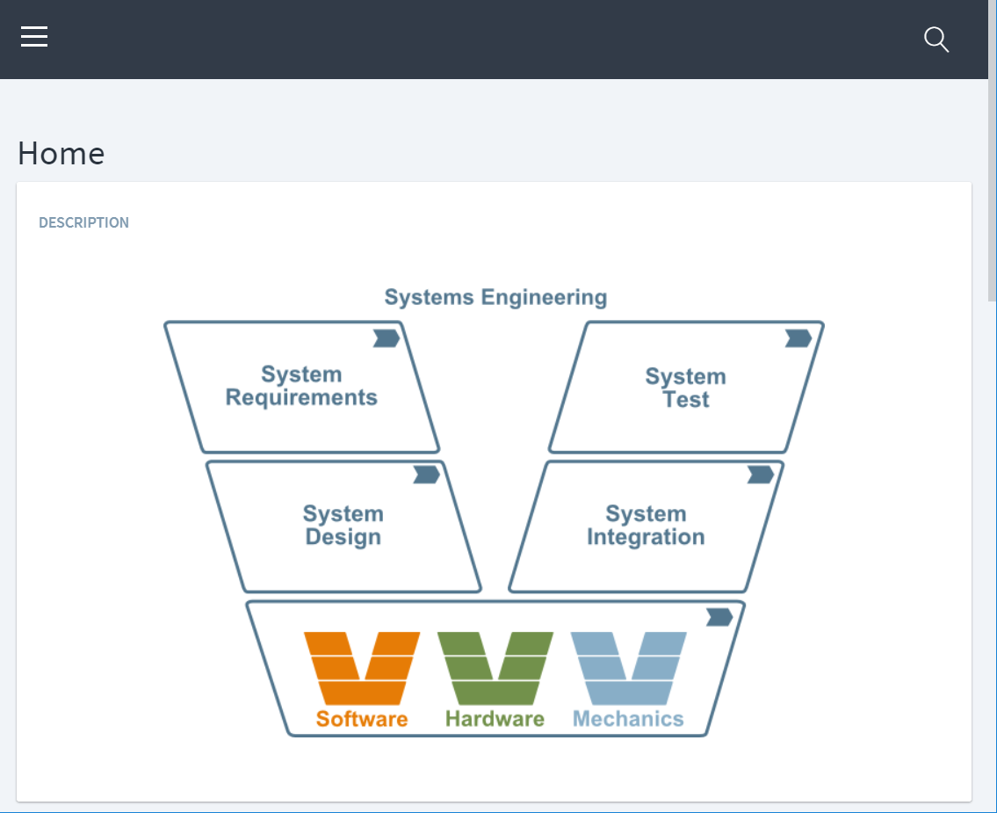Click the arrow icon in System Design box
The image size is (997, 813).
426,475
